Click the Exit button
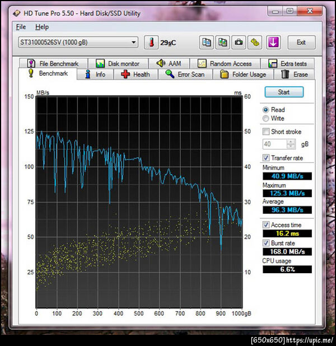Viewport: 336px width, 346px height. pos(301,42)
